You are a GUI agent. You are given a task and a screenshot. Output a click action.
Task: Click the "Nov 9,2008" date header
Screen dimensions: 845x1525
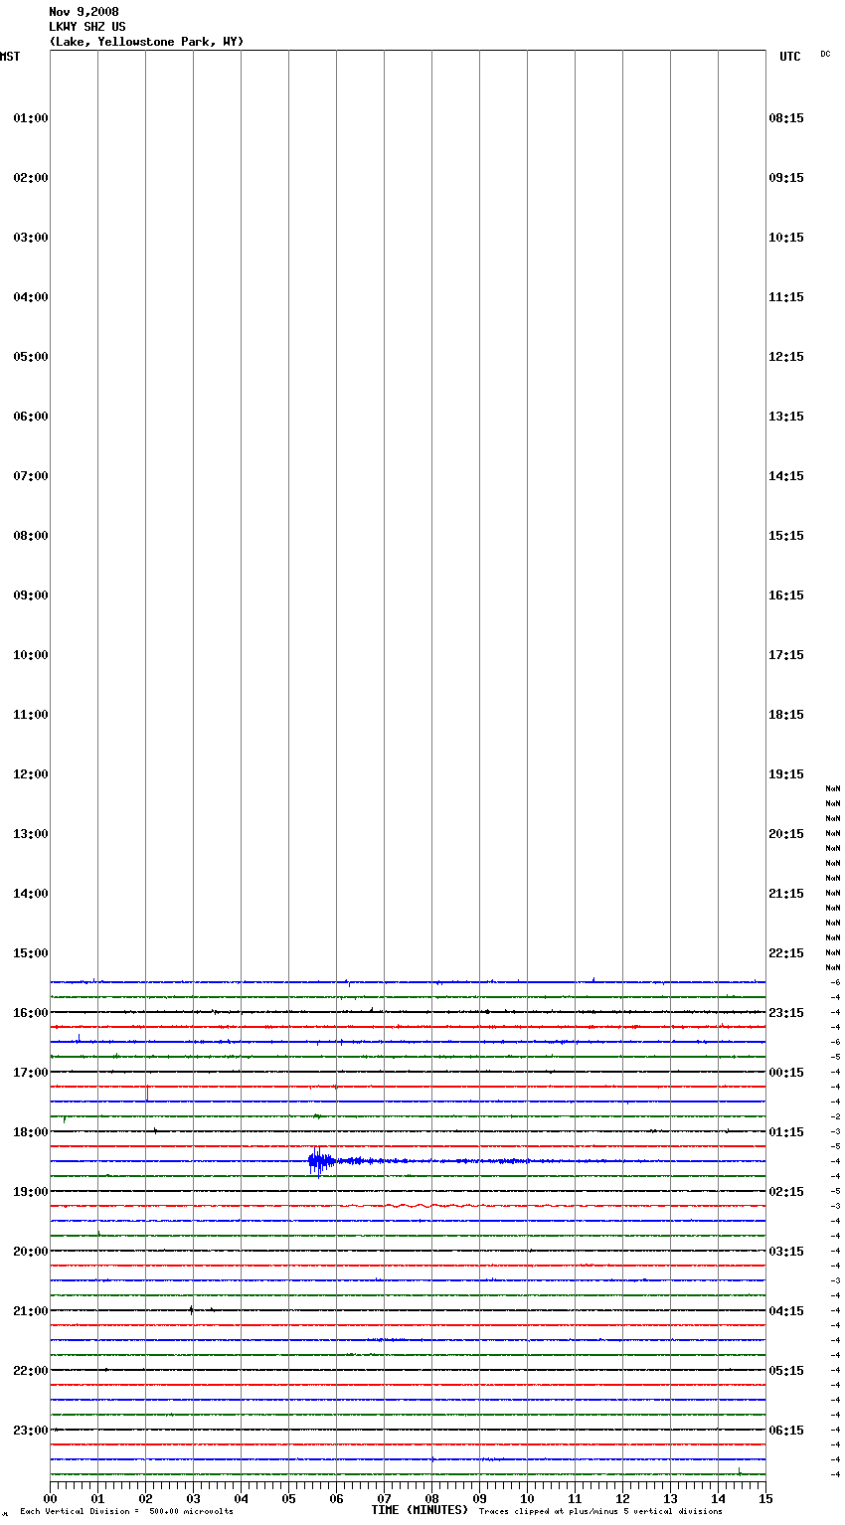click(84, 12)
